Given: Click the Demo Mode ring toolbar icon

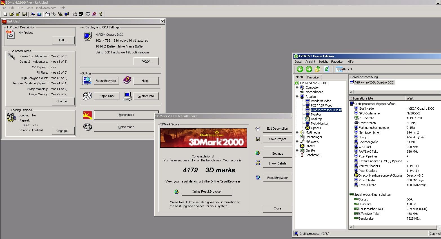Looking at the screenshot, I should click(x=75, y=14).
